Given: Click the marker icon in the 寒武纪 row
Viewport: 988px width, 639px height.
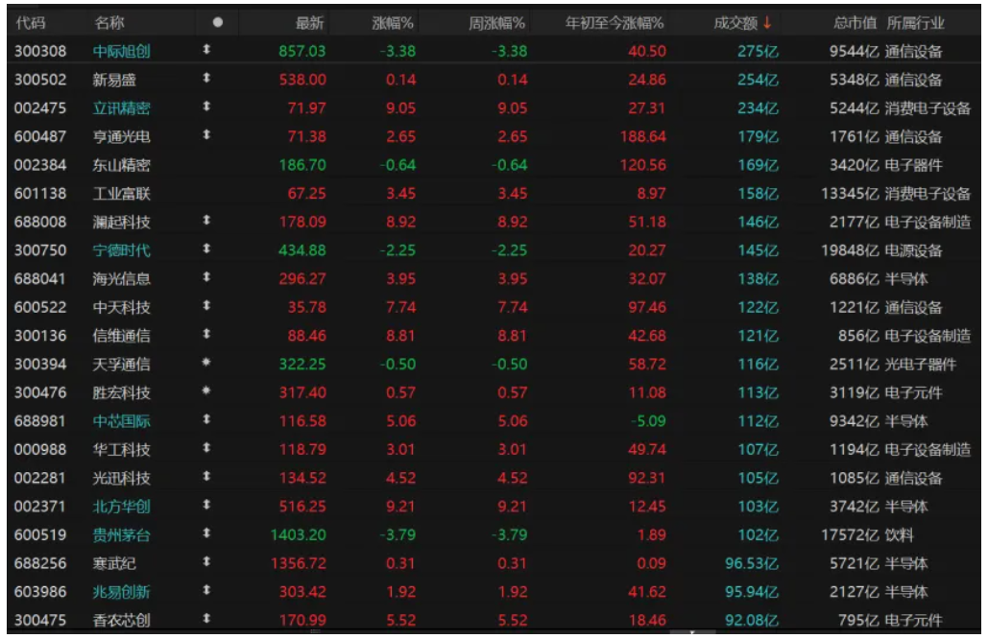Looking at the screenshot, I should coord(205,563).
